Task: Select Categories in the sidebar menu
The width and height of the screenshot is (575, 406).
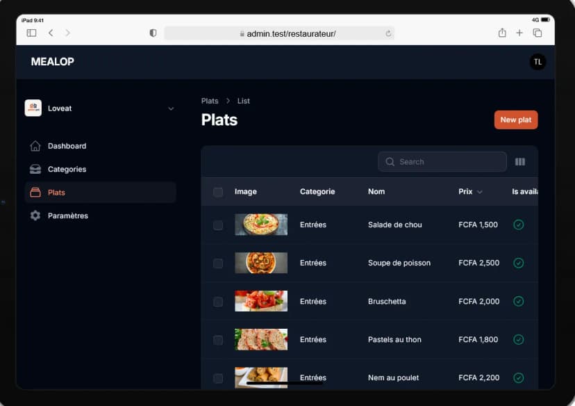Action: coord(67,169)
